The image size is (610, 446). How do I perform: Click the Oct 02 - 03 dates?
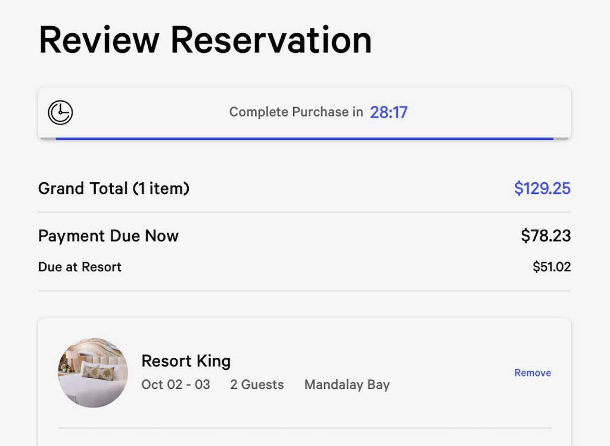(176, 385)
